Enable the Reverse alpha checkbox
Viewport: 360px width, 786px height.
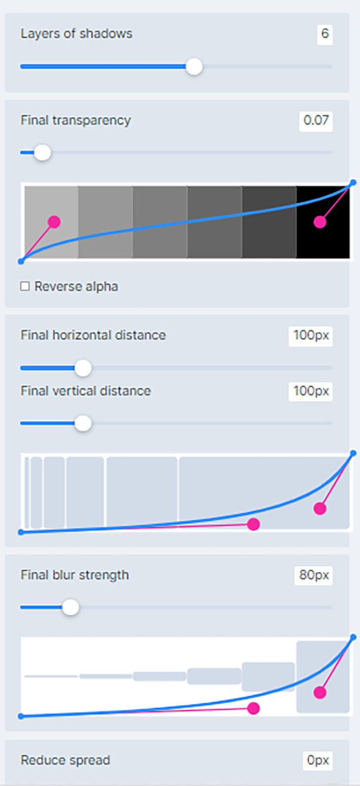tap(25, 285)
